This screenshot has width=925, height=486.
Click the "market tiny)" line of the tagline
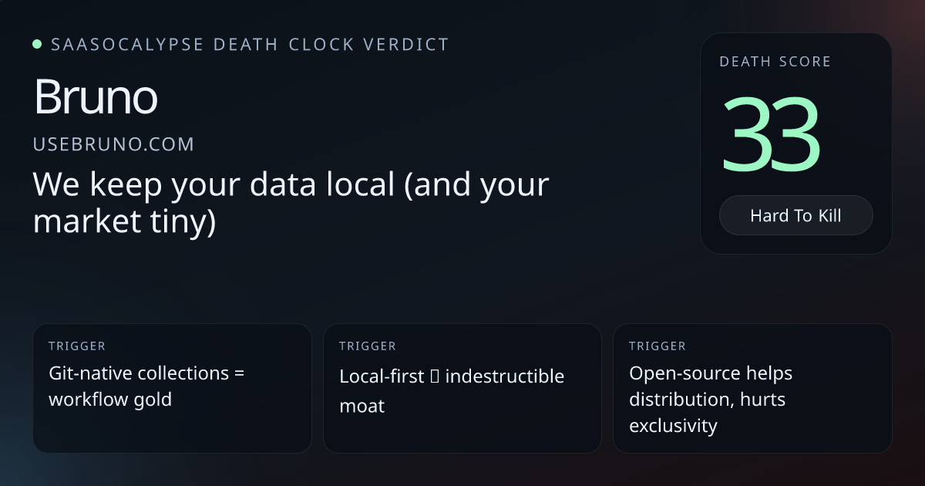124,223
